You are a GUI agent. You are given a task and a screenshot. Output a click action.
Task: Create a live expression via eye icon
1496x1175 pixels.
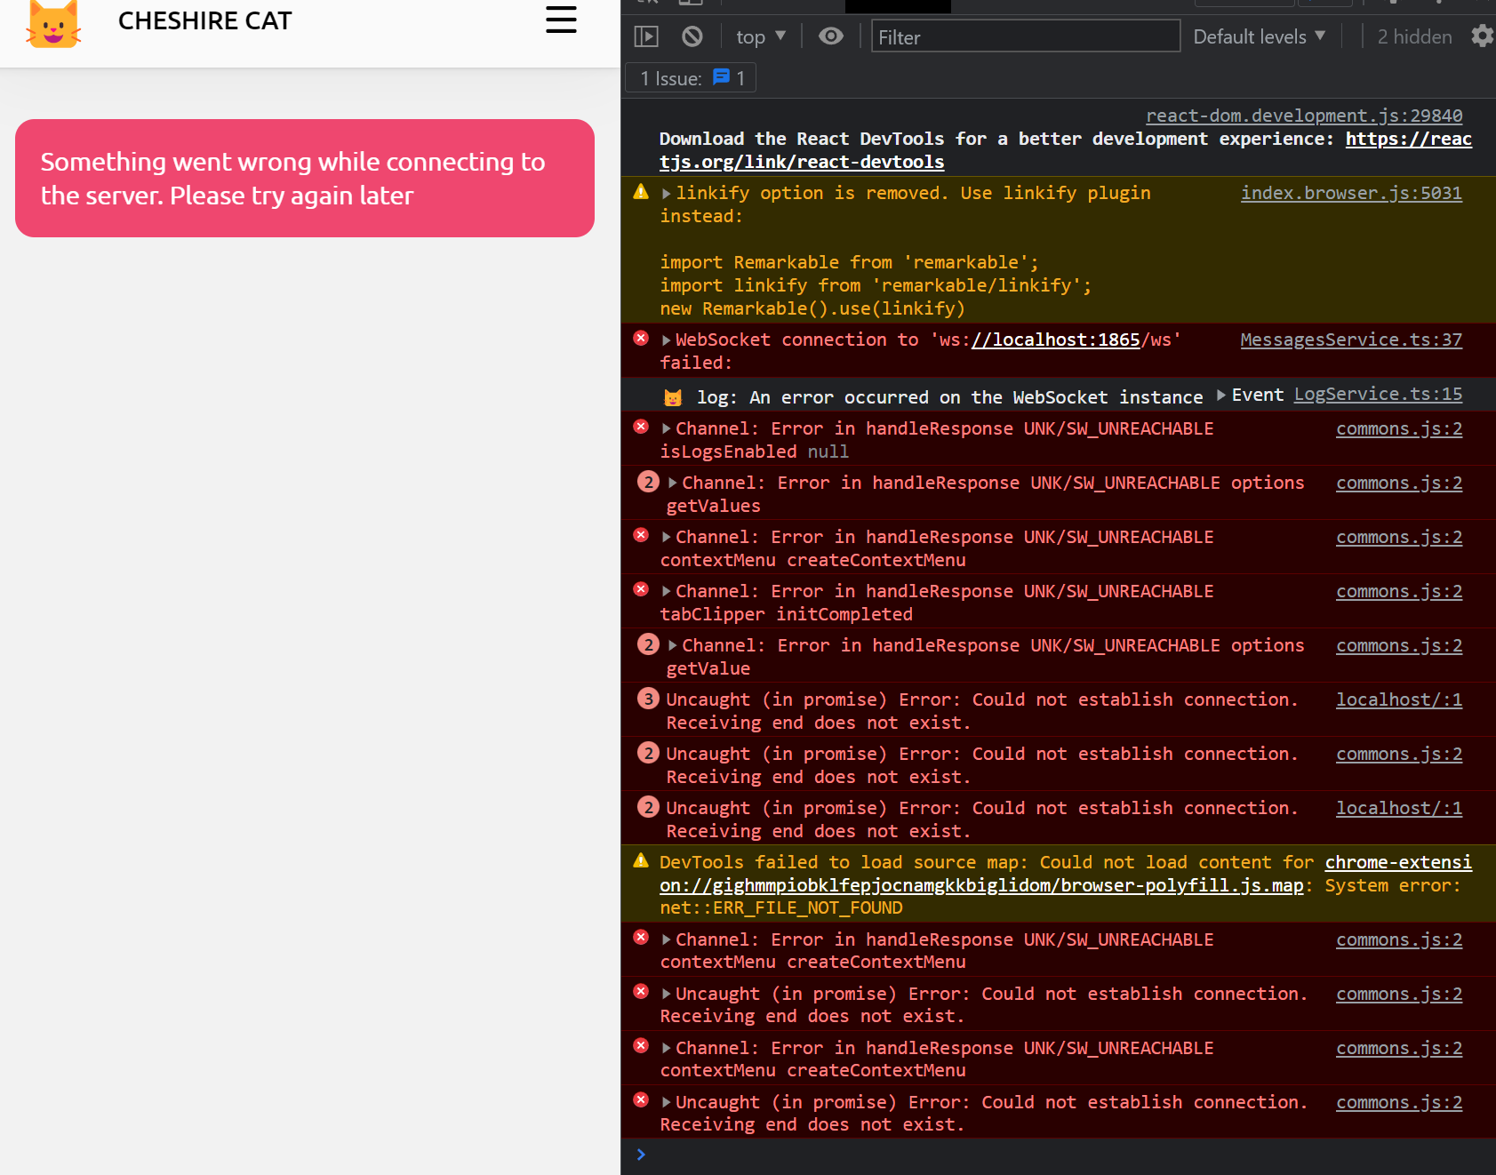click(x=830, y=36)
